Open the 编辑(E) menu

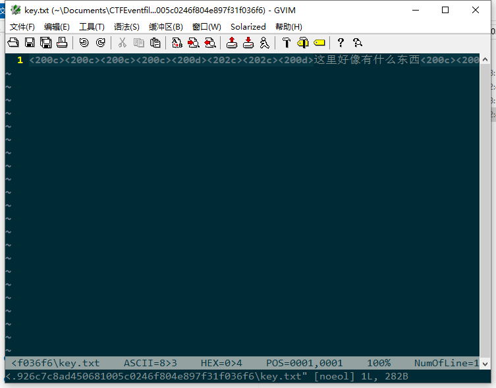(57, 27)
